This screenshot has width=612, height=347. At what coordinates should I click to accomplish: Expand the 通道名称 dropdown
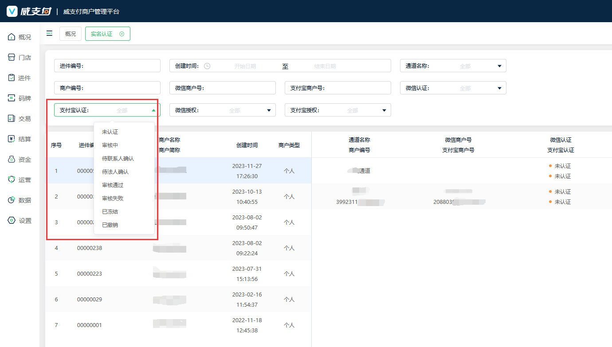tap(499, 66)
